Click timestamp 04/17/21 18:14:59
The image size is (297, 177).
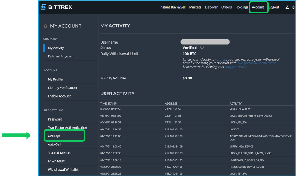(x=111, y=129)
